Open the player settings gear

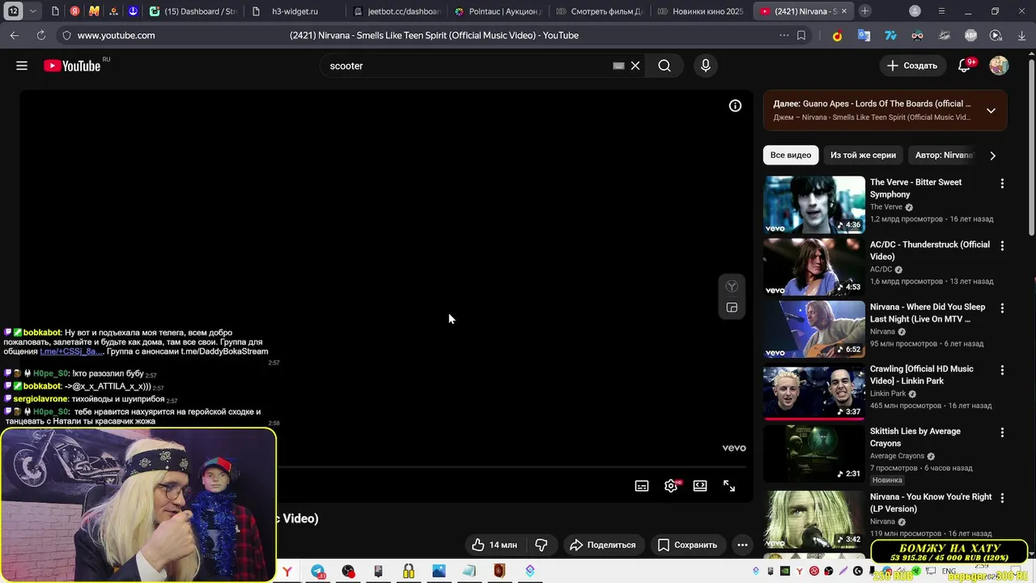[671, 486]
